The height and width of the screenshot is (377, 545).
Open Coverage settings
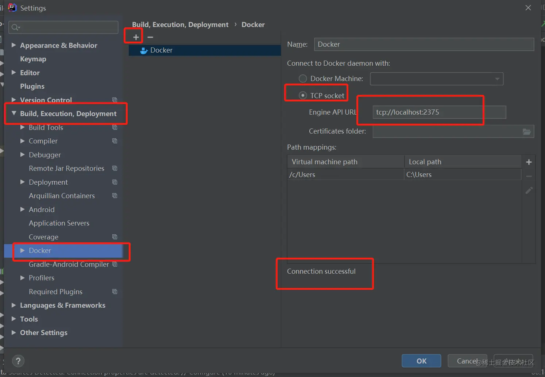(43, 237)
